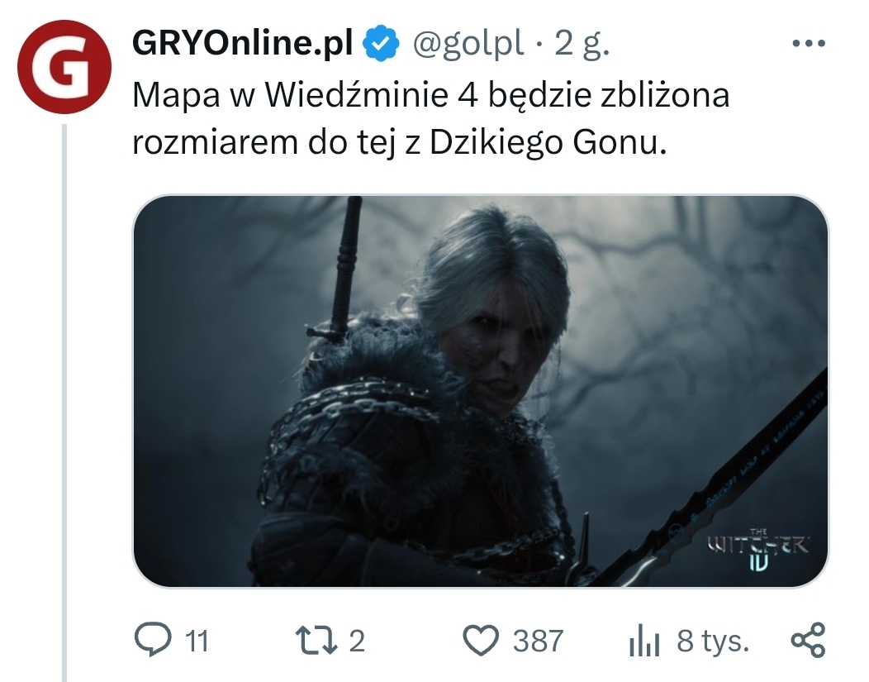The height and width of the screenshot is (682, 869).
Task: Click the Witcher IV logo in image
Action: [x=758, y=550]
